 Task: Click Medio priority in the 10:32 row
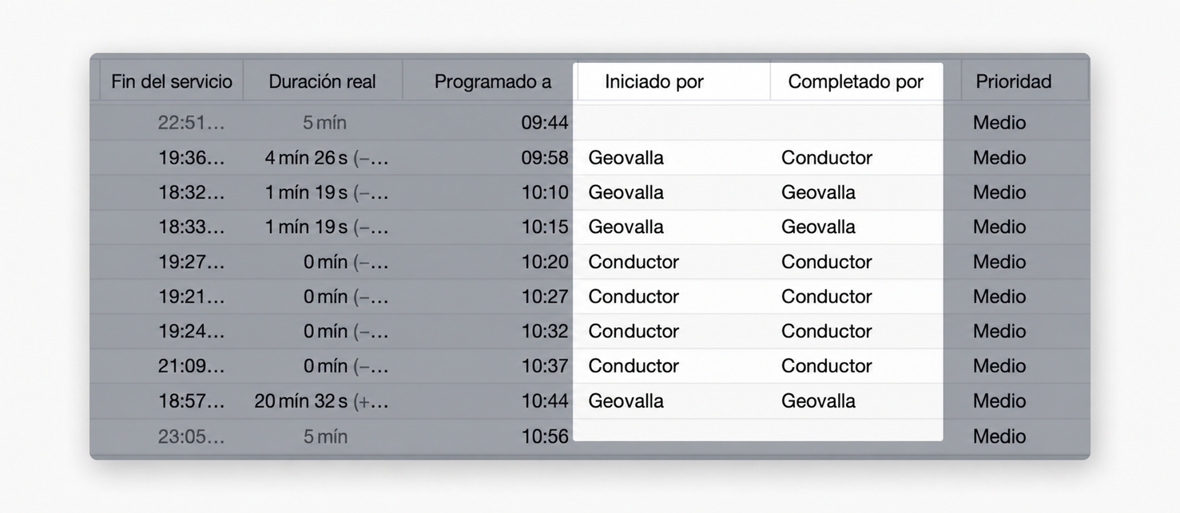click(999, 331)
